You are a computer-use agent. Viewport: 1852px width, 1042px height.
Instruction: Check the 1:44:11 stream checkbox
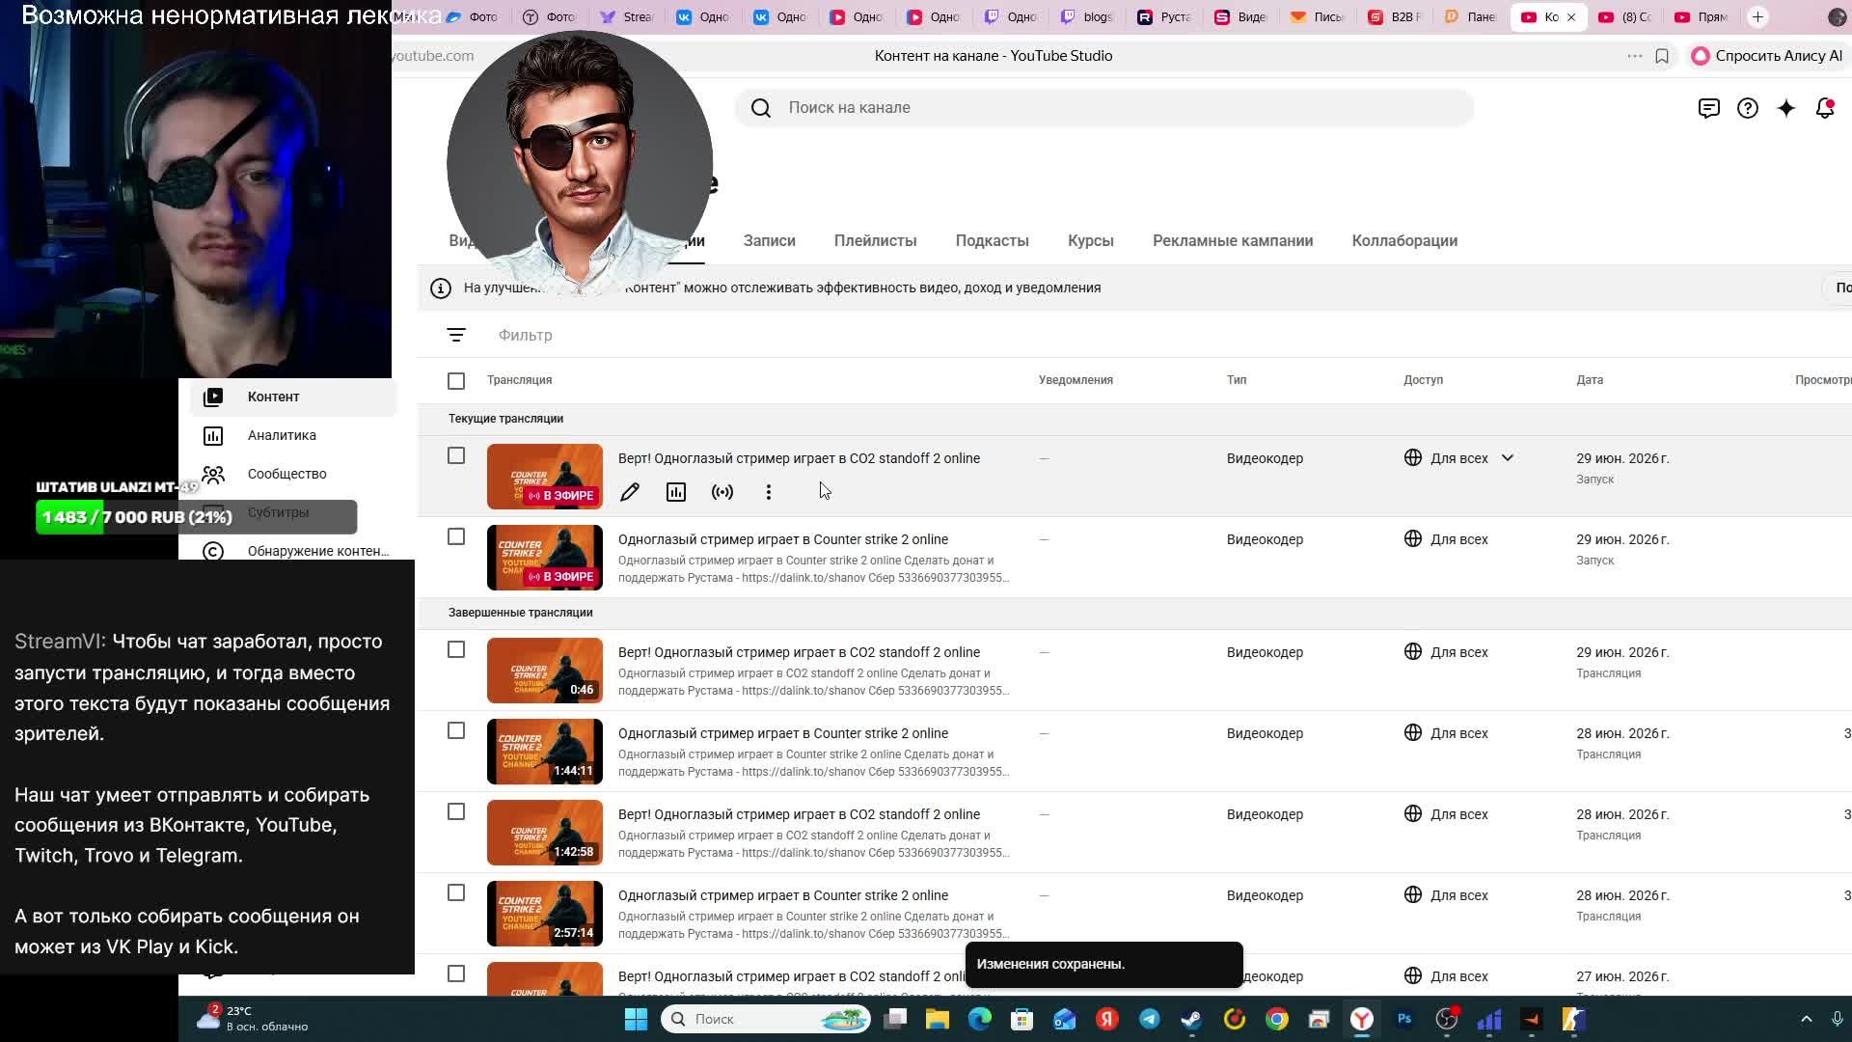pos(456,730)
